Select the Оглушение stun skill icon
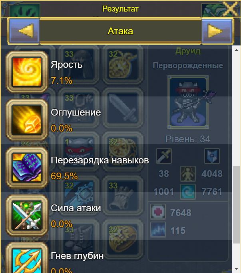Image resolution: width=241 pixels, height=273 pixels. 27,120
